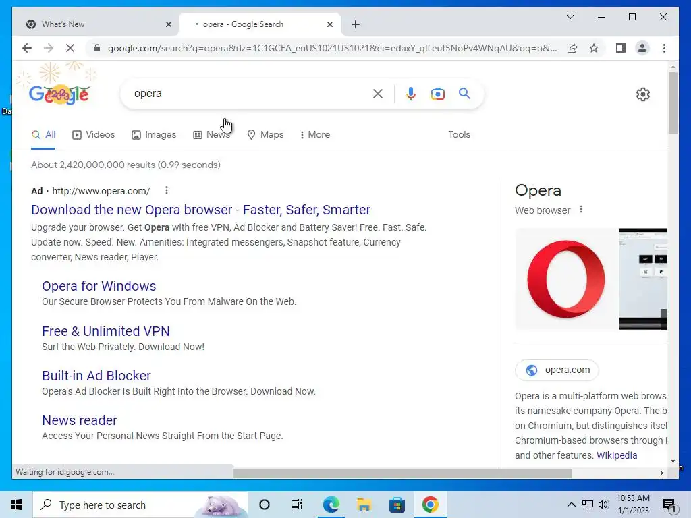Viewport: 691px width, 518px height.
Task: Open Chrome side panel
Action: tap(621, 48)
